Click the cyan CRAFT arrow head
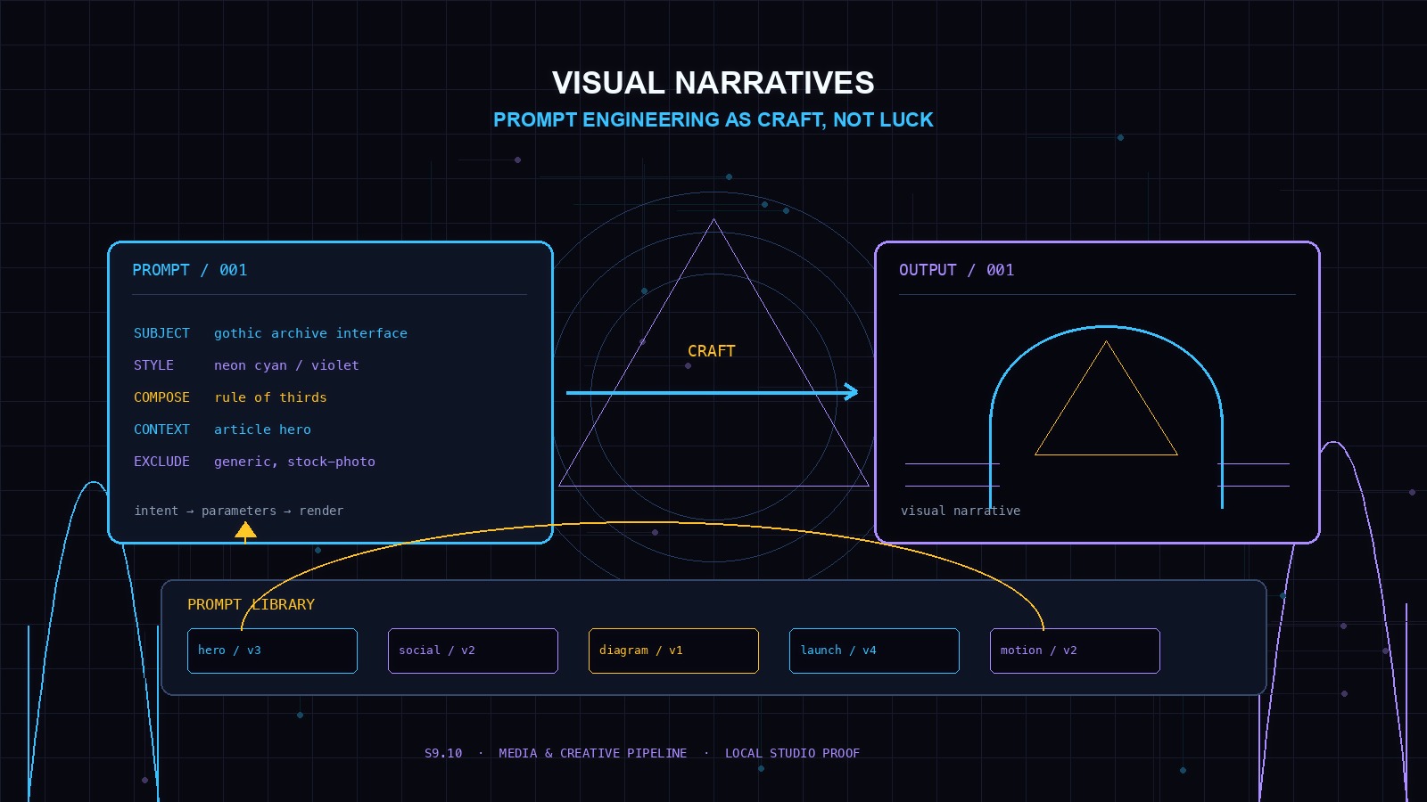Viewport: 1427px width, 802px height. (852, 392)
